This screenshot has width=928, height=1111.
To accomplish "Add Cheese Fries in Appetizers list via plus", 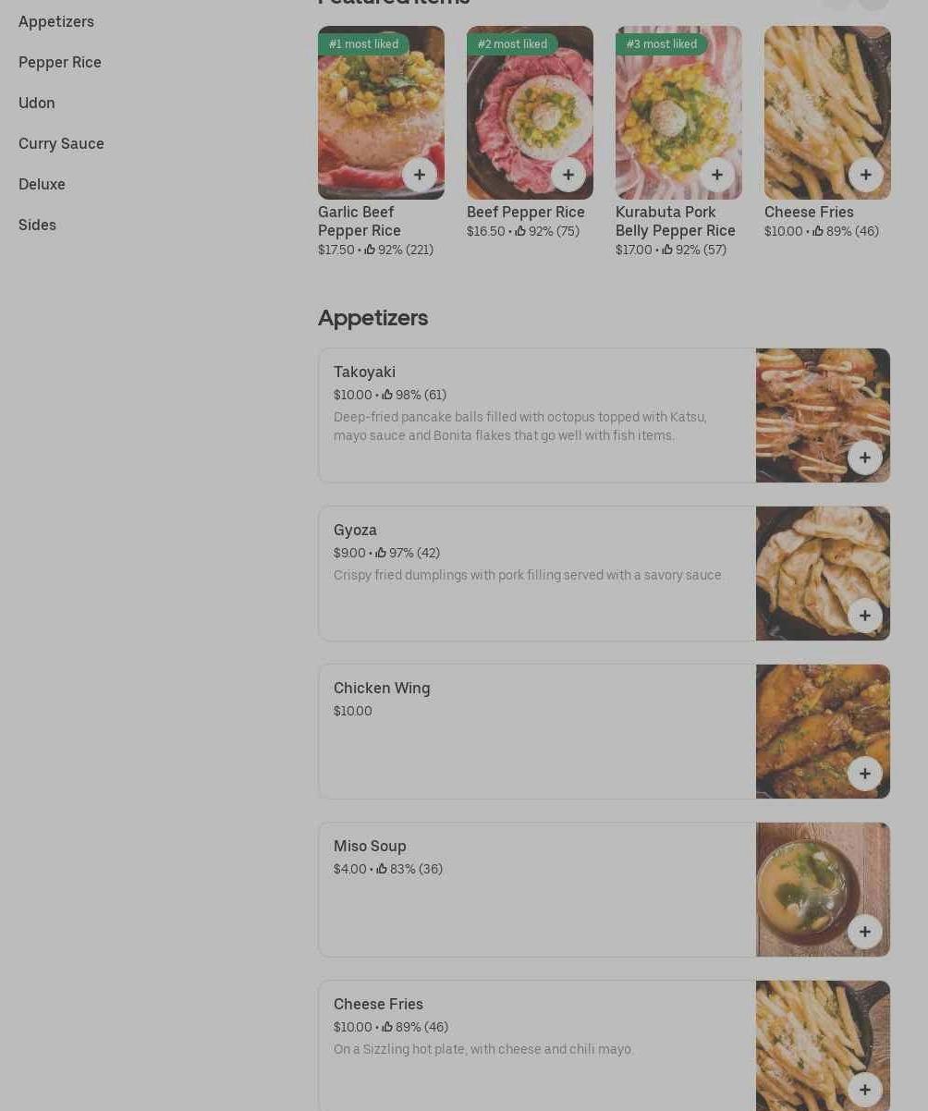I will (x=865, y=1090).
